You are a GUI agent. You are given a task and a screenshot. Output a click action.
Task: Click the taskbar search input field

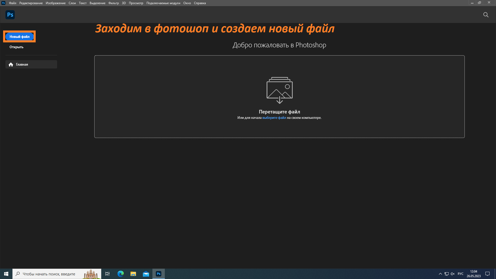pos(57,274)
